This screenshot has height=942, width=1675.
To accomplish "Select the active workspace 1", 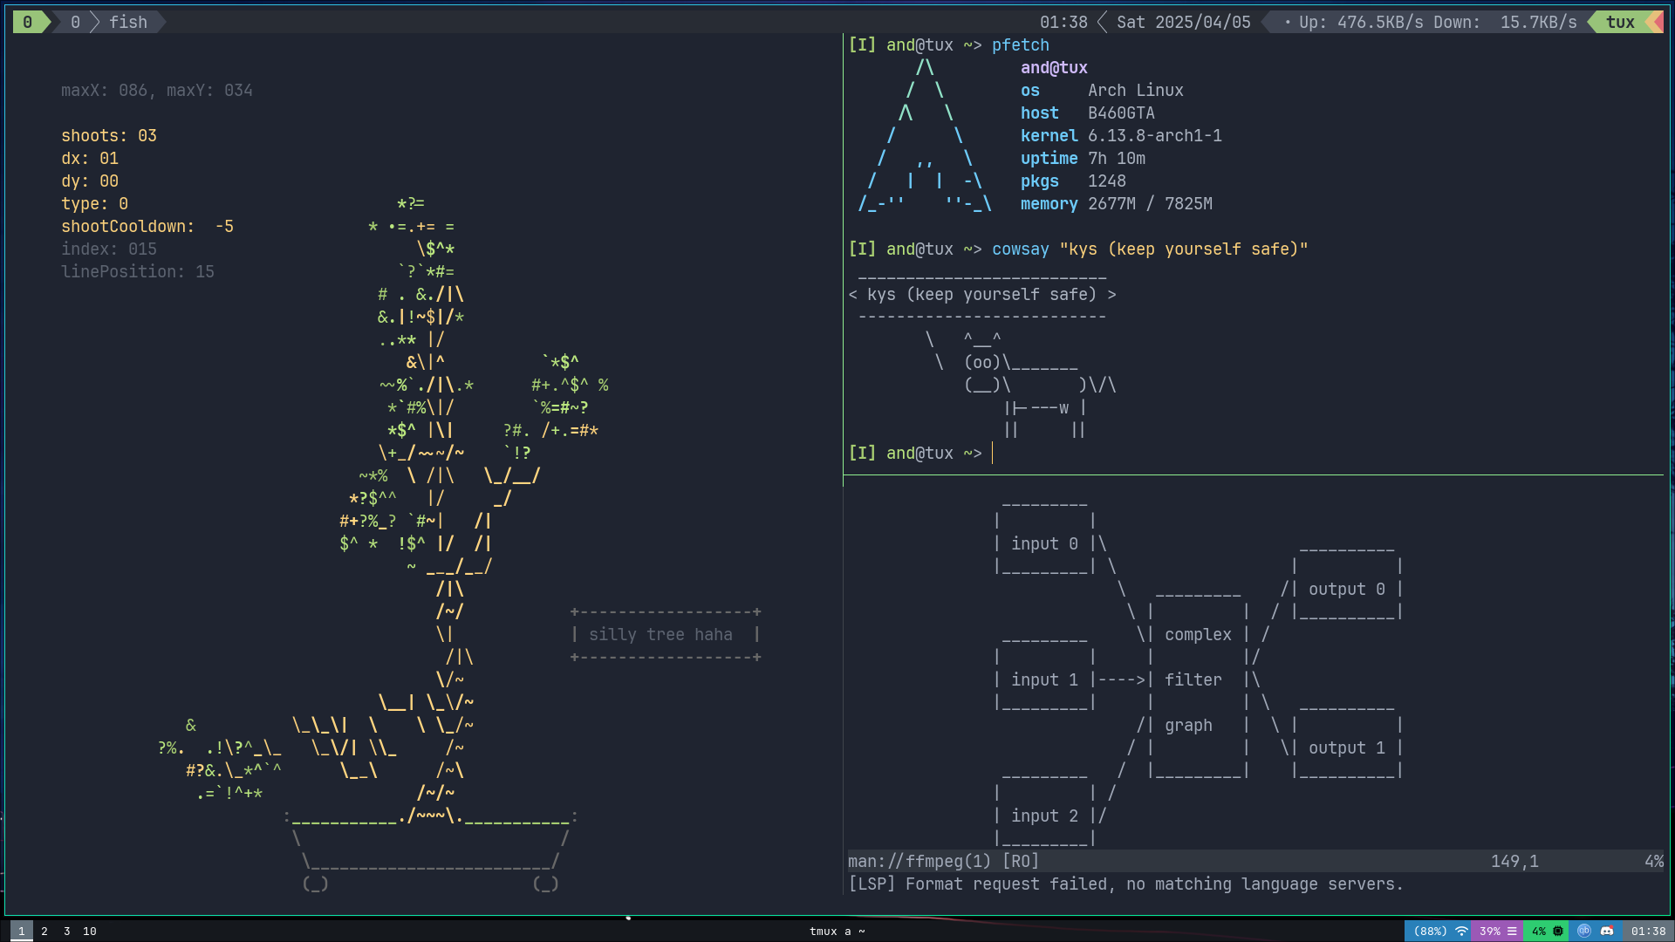I will click(22, 932).
